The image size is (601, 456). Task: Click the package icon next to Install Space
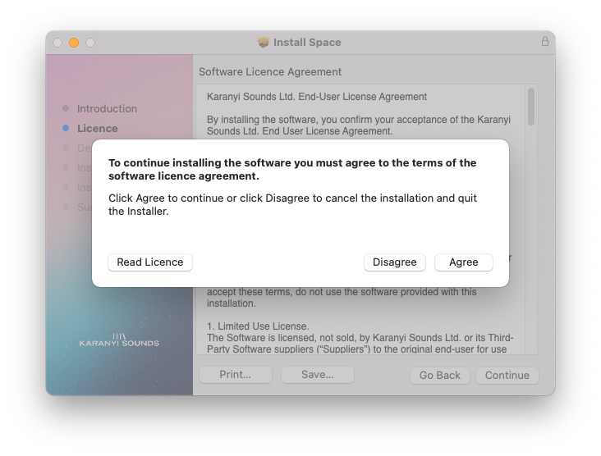click(x=264, y=42)
